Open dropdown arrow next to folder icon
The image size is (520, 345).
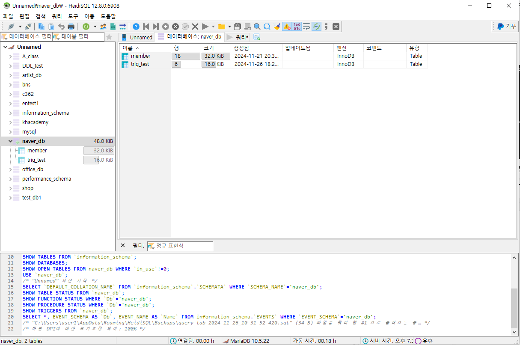point(230,27)
